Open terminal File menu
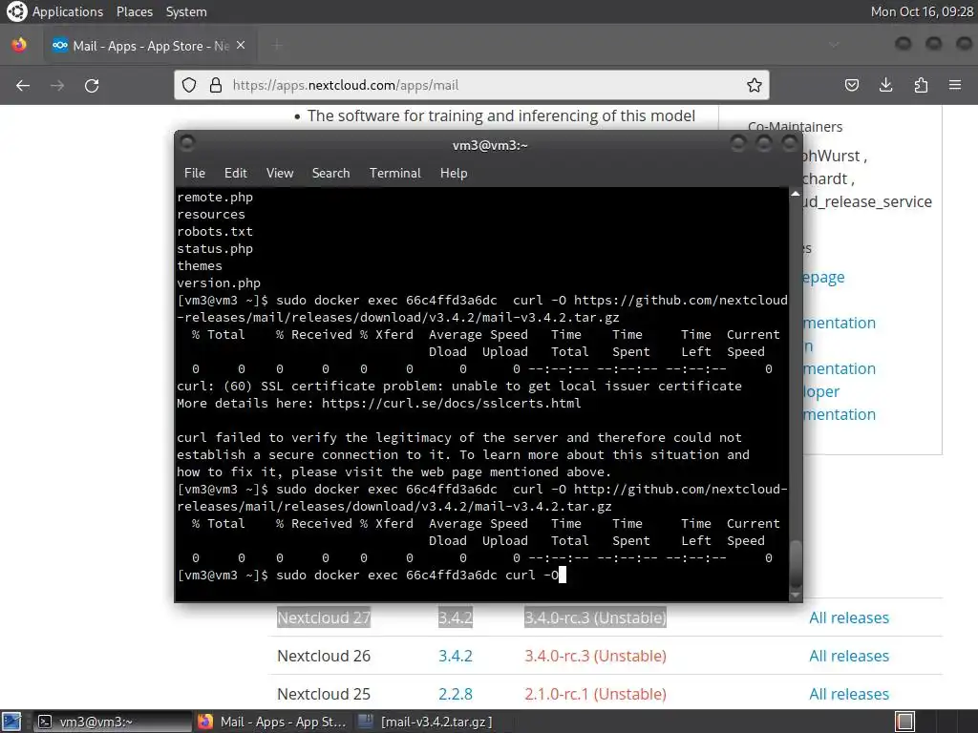The width and height of the screenshot is (978, 733). coord(195,174)
